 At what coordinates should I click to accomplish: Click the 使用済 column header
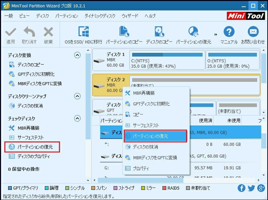206,121
